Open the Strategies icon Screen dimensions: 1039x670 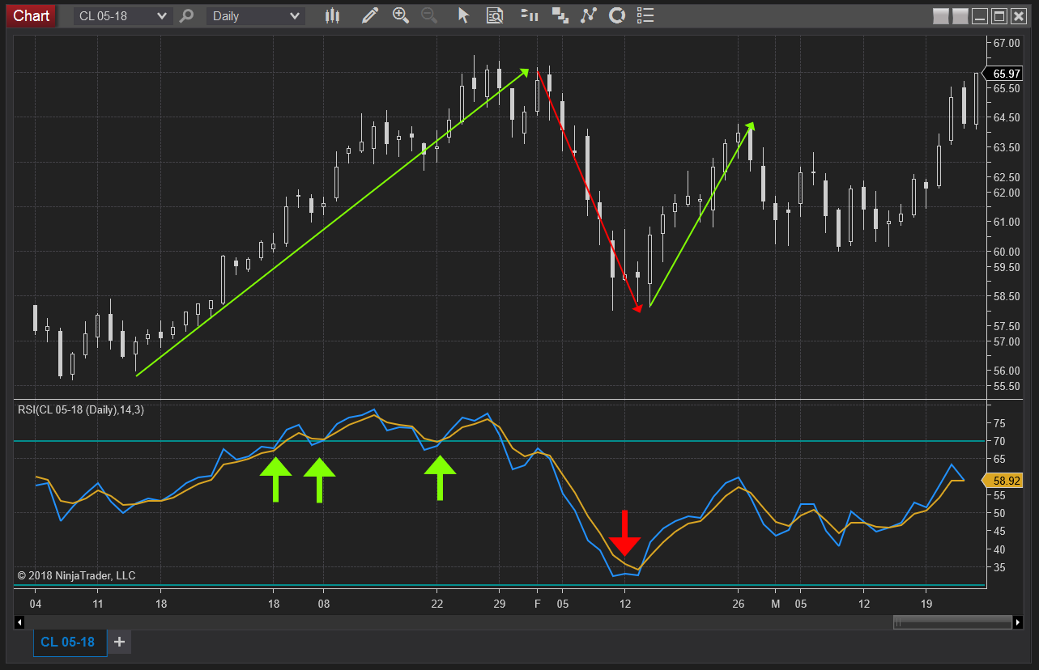pyautogui.click(x=589, y=15)
